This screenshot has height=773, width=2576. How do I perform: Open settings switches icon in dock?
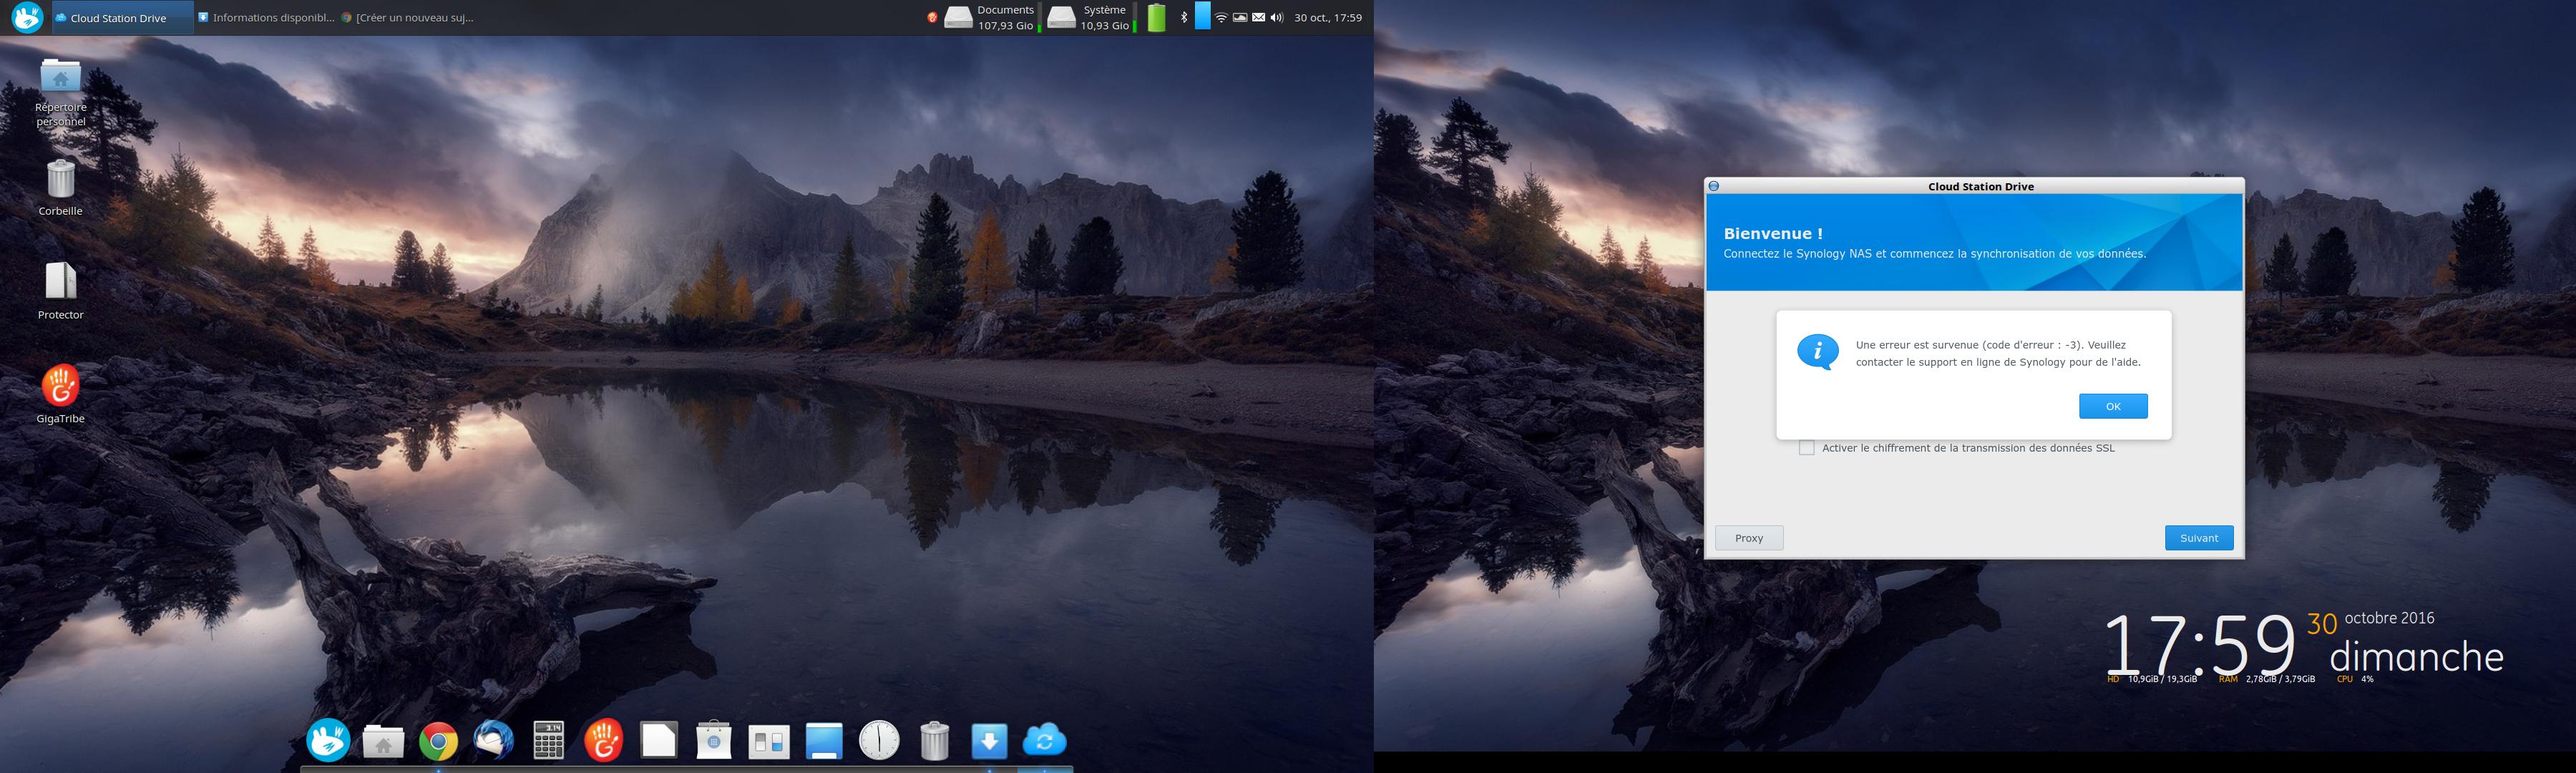768,741
